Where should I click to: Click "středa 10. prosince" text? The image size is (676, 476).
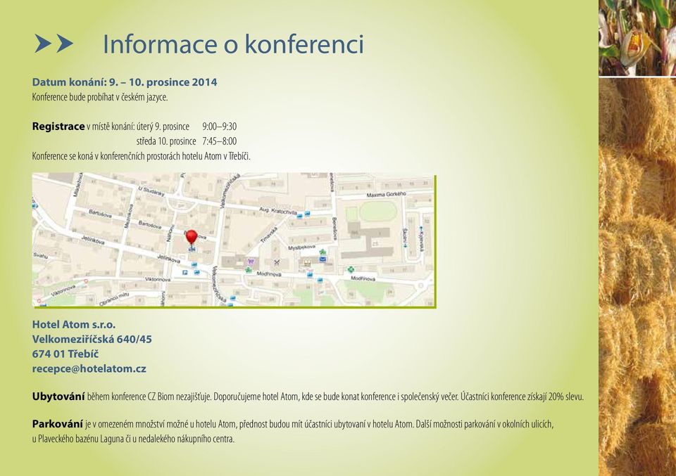tap(166, 141)
